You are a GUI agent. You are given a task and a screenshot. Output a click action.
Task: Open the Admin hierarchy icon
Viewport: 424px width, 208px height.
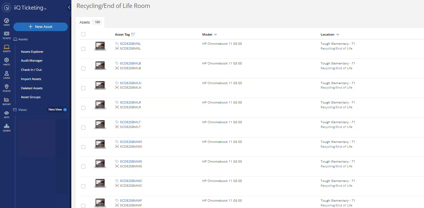6,126
